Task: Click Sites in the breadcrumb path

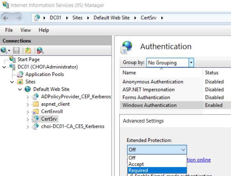Action: click(77, 18)
